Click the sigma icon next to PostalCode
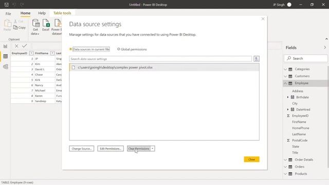The image size is (329, 185). 288,140
